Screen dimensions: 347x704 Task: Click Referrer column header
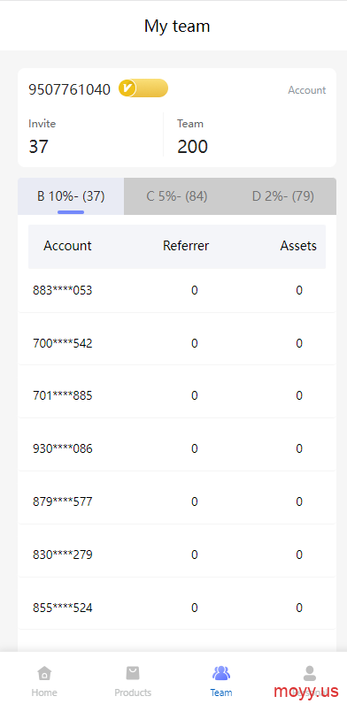point(186,246)
